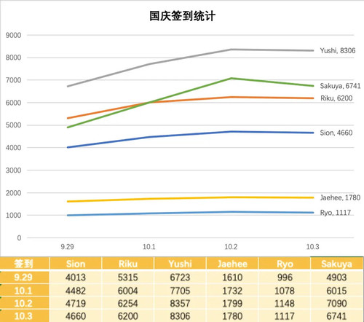Select the green Sakuya line series
The image size is (364, 322).
[x=190, y=90]
